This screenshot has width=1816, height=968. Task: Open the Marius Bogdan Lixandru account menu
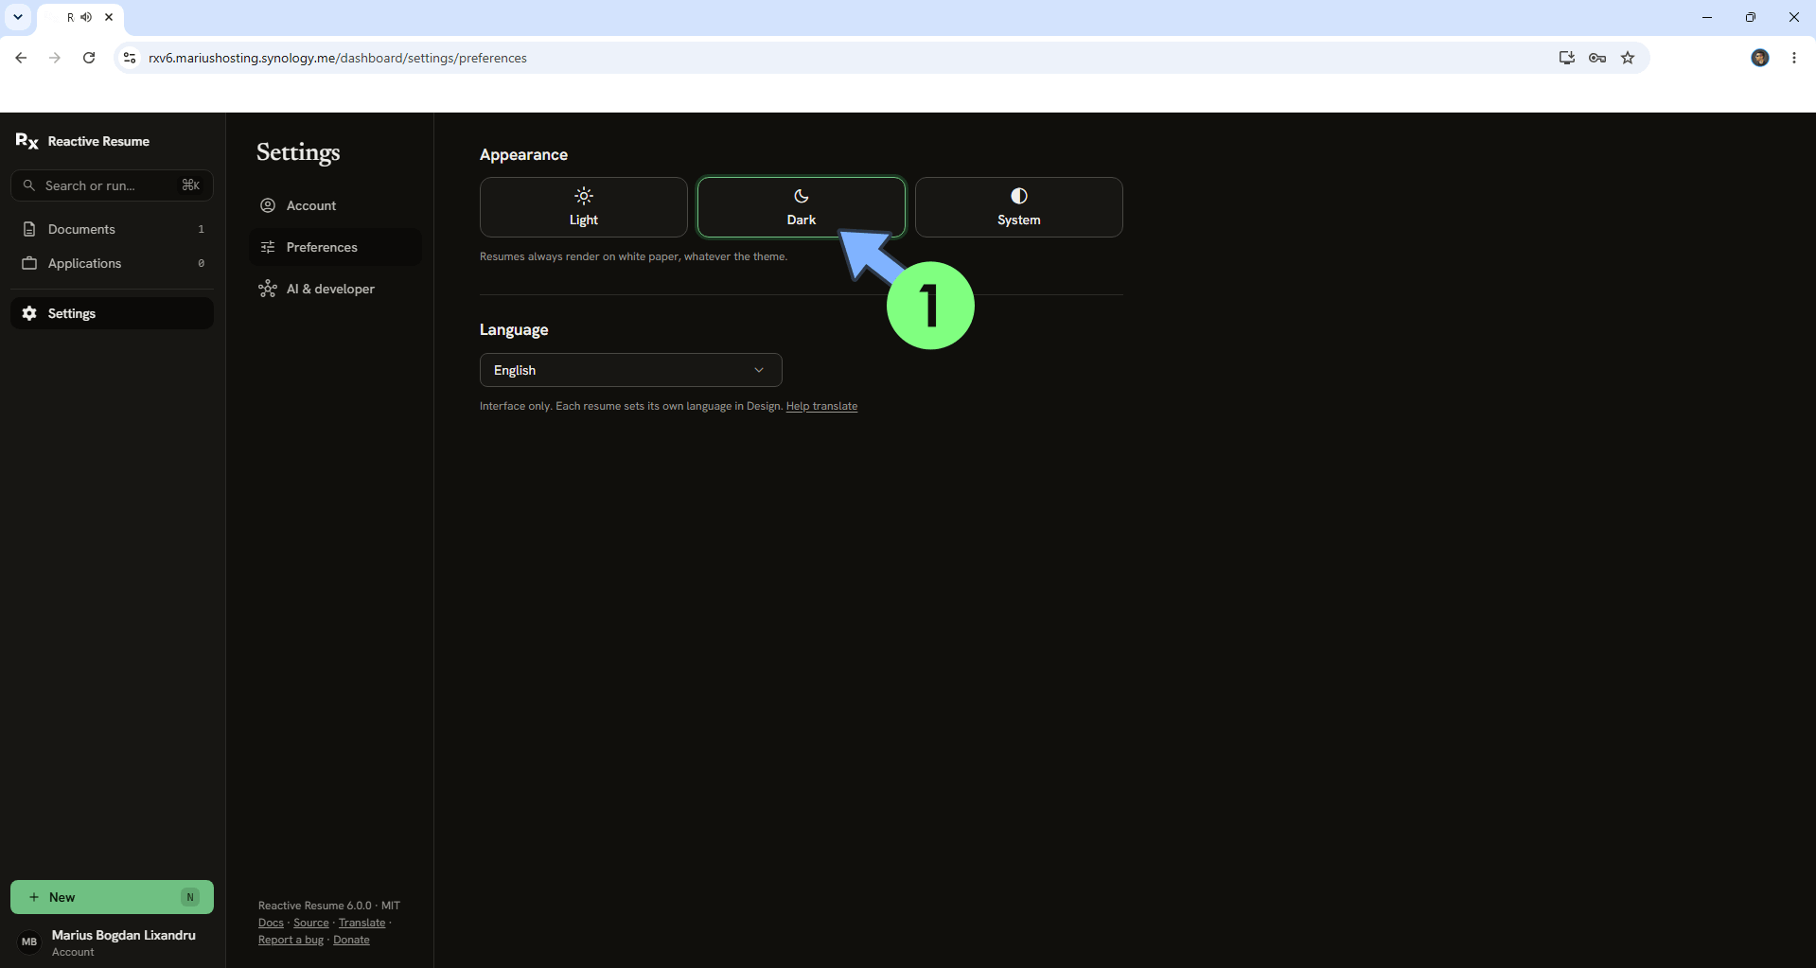coord(112,942)
